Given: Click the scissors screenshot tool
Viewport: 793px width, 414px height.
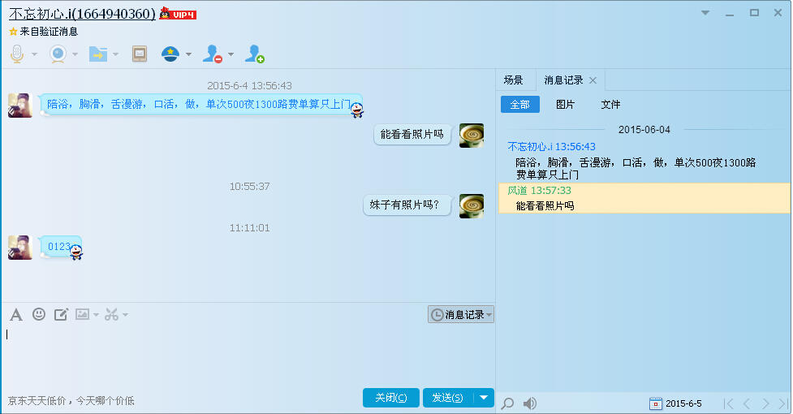Looking at the screenshot, I should tap(112, 314).
